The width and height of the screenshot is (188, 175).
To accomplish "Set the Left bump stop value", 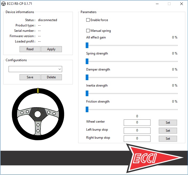I will click(x=168, y=131).
